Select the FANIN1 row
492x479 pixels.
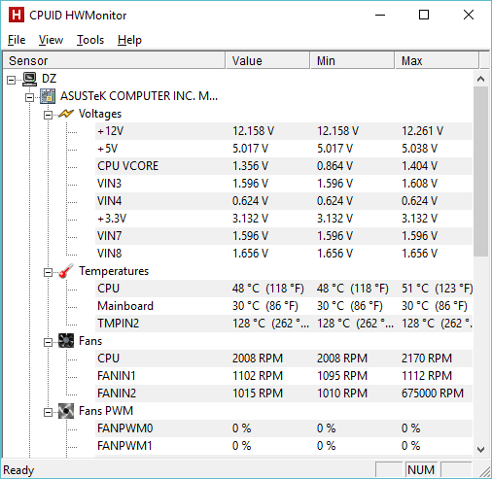point(284,376)
